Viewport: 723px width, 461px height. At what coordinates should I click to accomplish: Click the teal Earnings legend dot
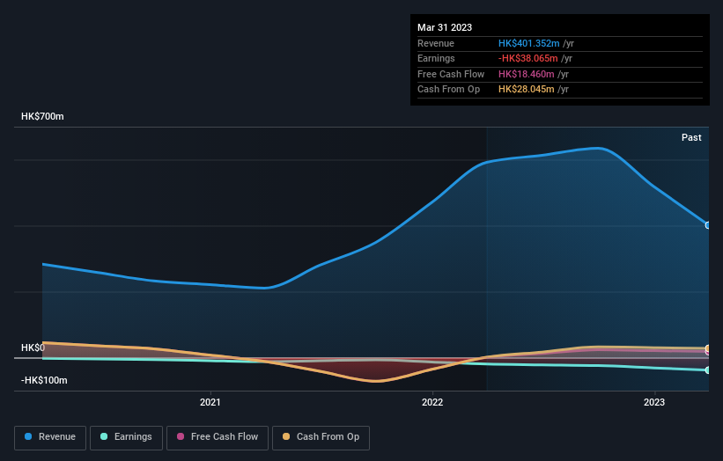click(104, 436)
